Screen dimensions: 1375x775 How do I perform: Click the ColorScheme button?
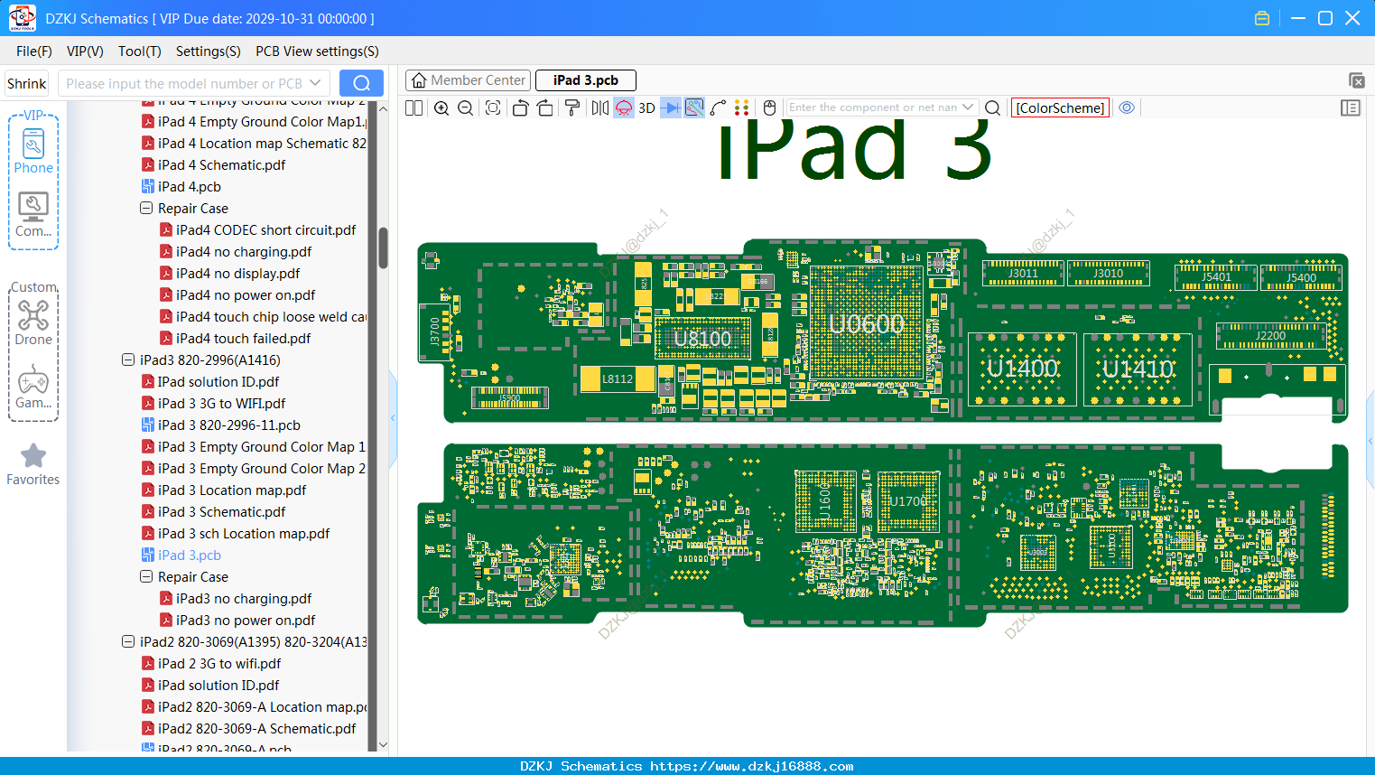(1060, 107)
